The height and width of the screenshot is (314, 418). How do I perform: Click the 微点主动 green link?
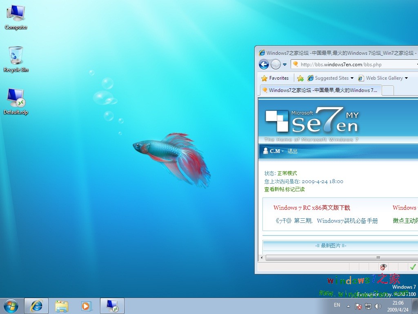(x=405, y=221)
